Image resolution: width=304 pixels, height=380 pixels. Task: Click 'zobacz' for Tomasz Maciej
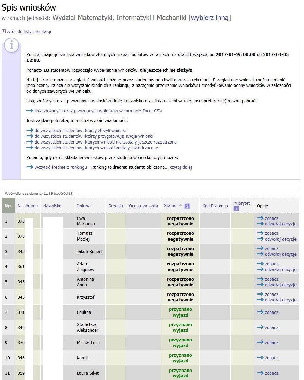271,233
